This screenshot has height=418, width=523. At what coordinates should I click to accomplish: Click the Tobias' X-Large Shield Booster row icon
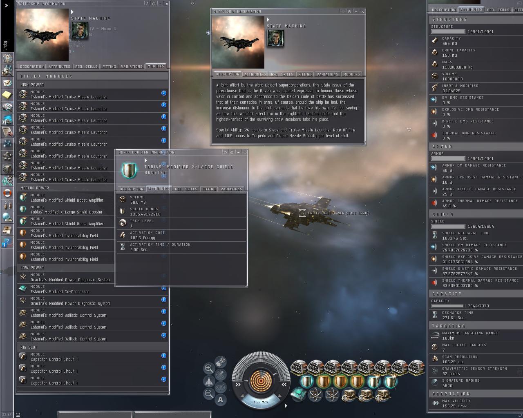23,209
